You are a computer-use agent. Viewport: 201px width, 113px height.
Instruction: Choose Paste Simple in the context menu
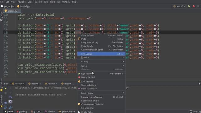(x=101, y=46)
